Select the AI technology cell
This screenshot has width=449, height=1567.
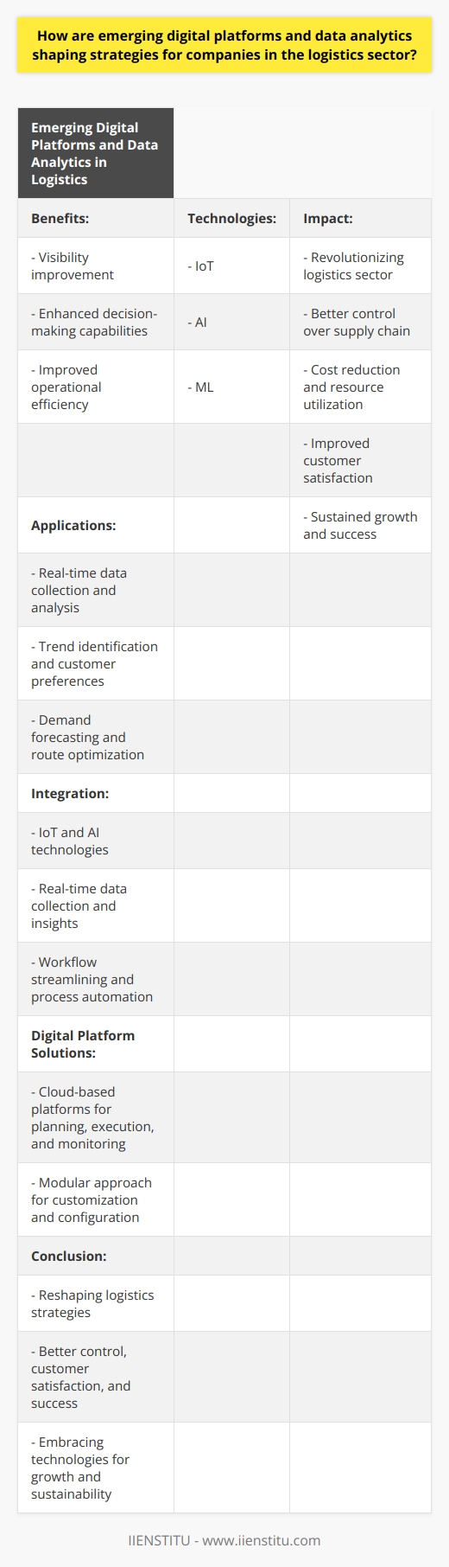click(x=231, y=322)
